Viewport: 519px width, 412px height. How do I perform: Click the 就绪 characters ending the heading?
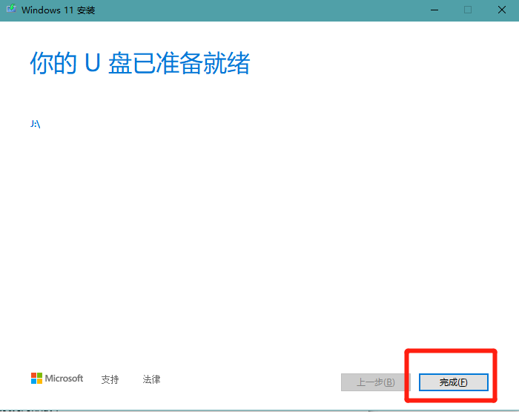point(228,64)
